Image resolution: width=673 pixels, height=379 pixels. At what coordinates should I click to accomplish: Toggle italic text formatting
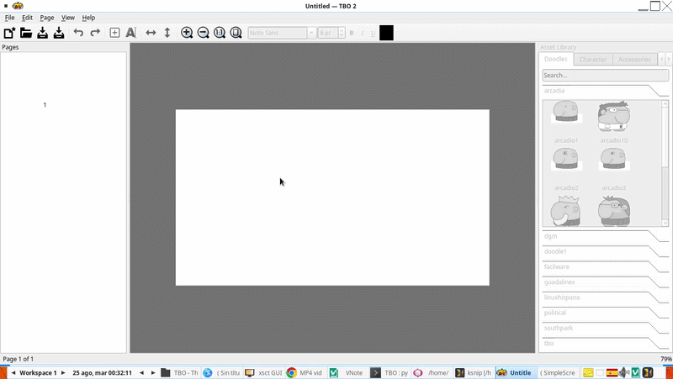tap(363, 33)
